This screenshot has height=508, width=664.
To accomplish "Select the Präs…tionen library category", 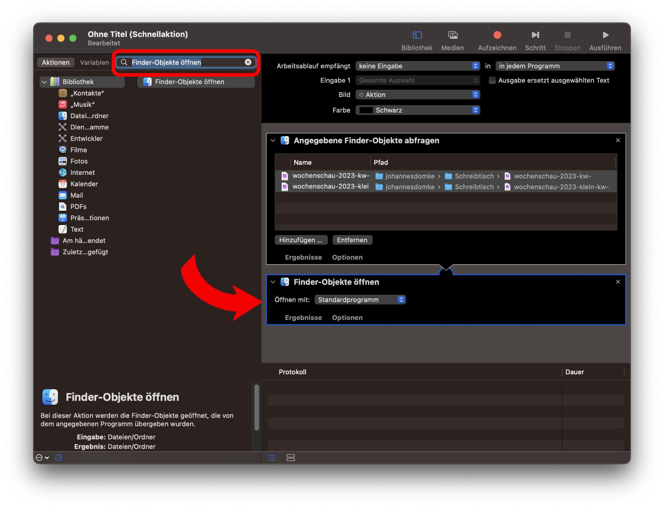I will pyautogui.click(x=90, y=218).
